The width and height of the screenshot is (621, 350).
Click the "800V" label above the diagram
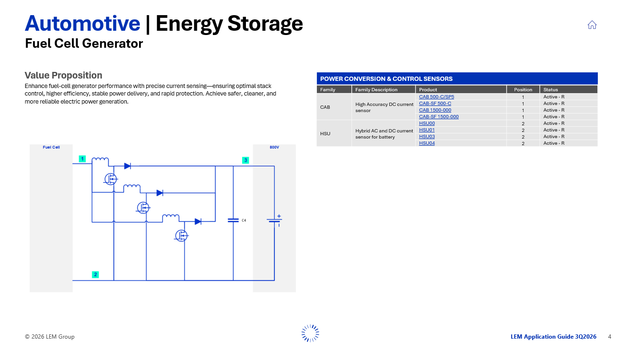pos(274,148)
